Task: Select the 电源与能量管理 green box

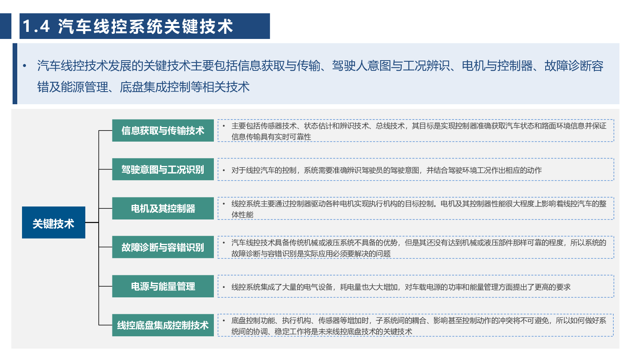Action: (x=163, y=286)
